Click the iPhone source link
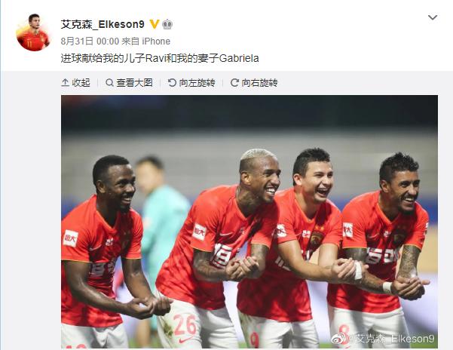The image size is (453, 350). pyautogui.click(x=156, y=41)
